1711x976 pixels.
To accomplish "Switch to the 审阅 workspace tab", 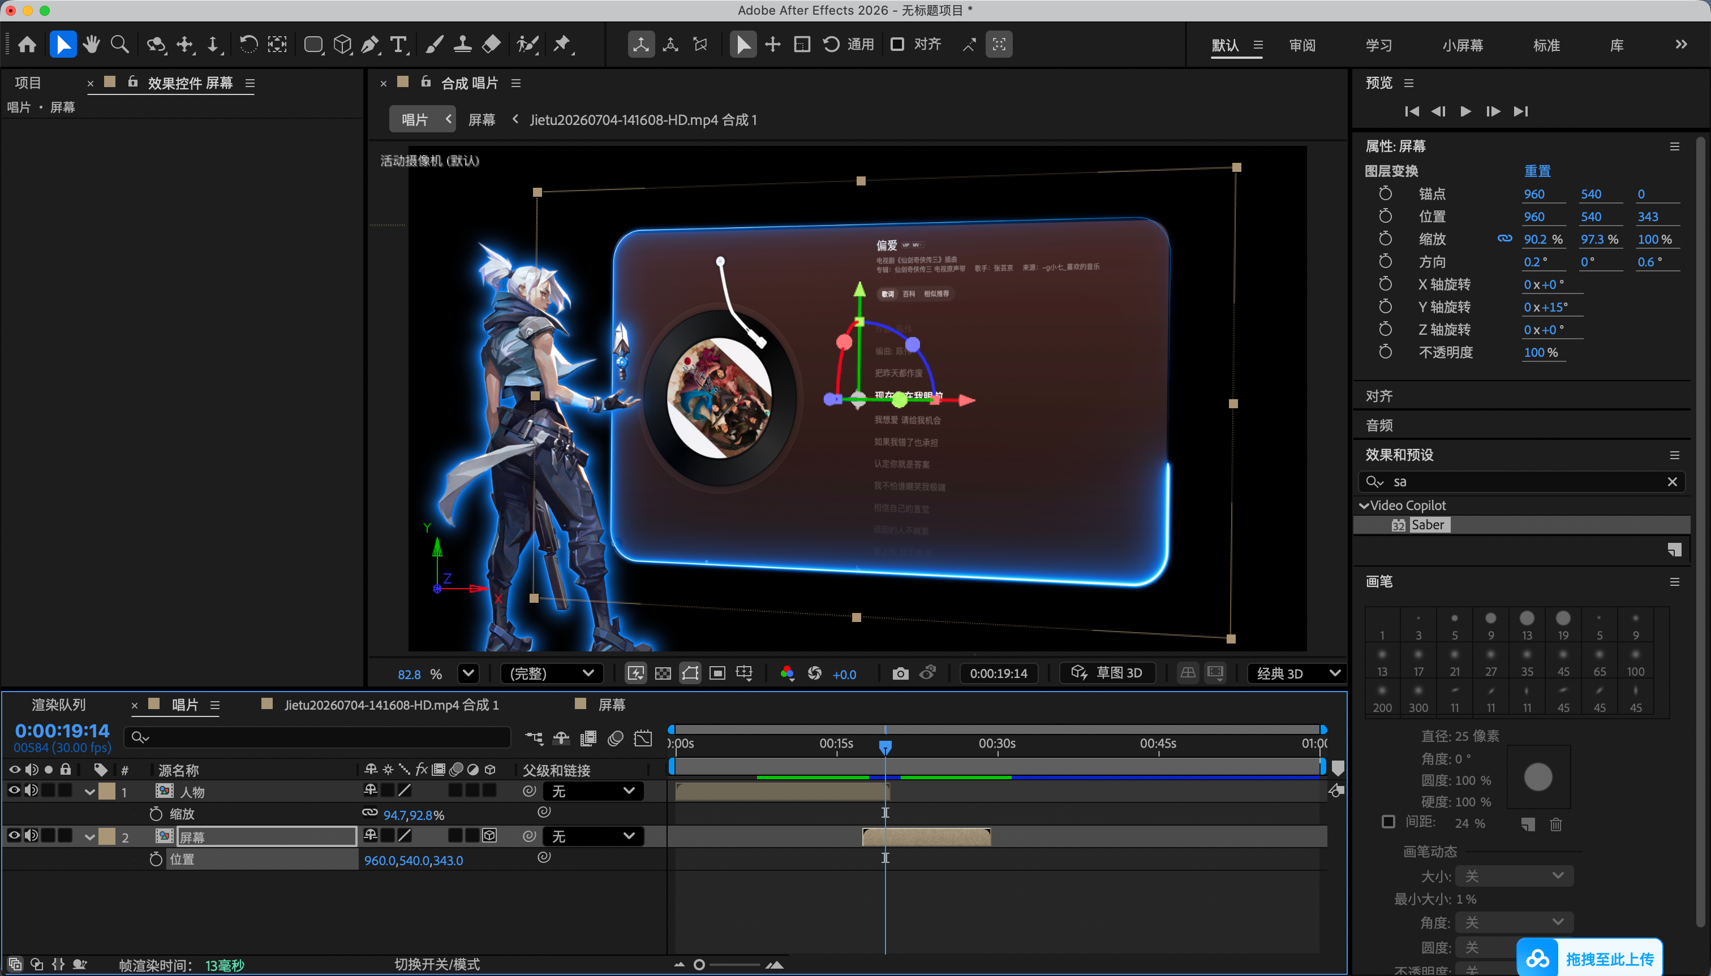I will pyautogui.click(x=1302, y=45).
